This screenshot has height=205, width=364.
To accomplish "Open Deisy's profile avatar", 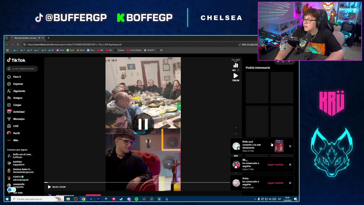I will 236,183.
